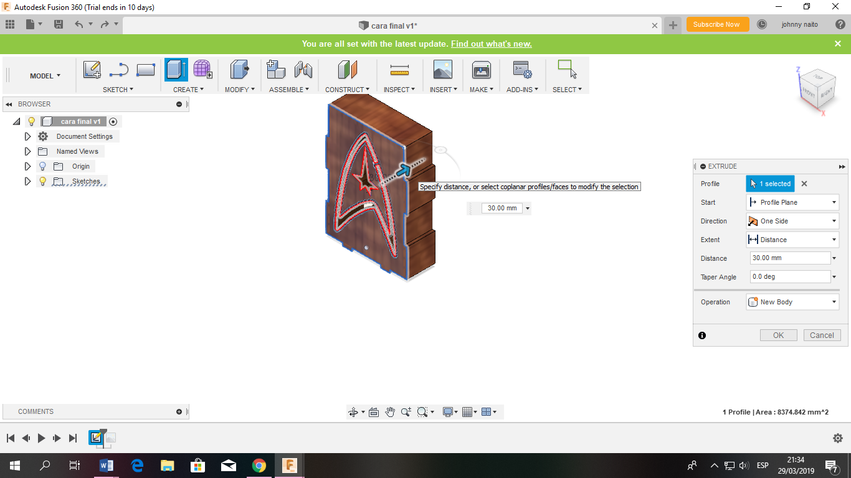
Task: Select the Zoom tool in navigation bar
Action: coord(406,412)
